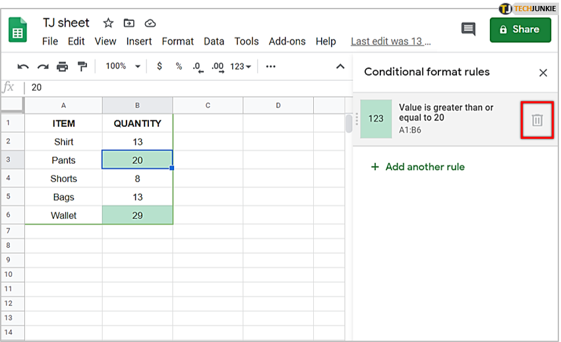Viewport: 561px width, 342px height.
Task: Click the cell with value 8
Action: (x=137, y=178)
